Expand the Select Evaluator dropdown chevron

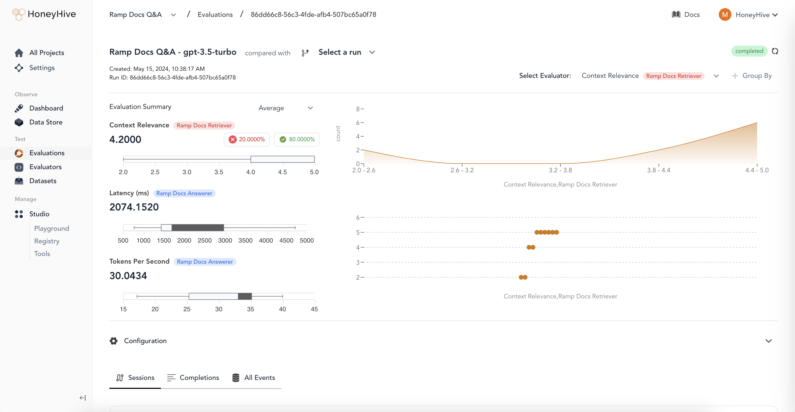716,76
